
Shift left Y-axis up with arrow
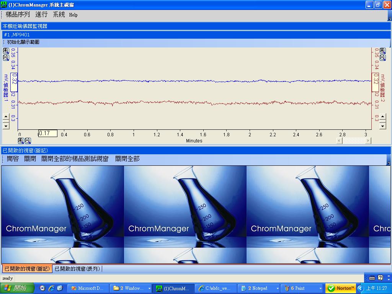click(6, 117)
